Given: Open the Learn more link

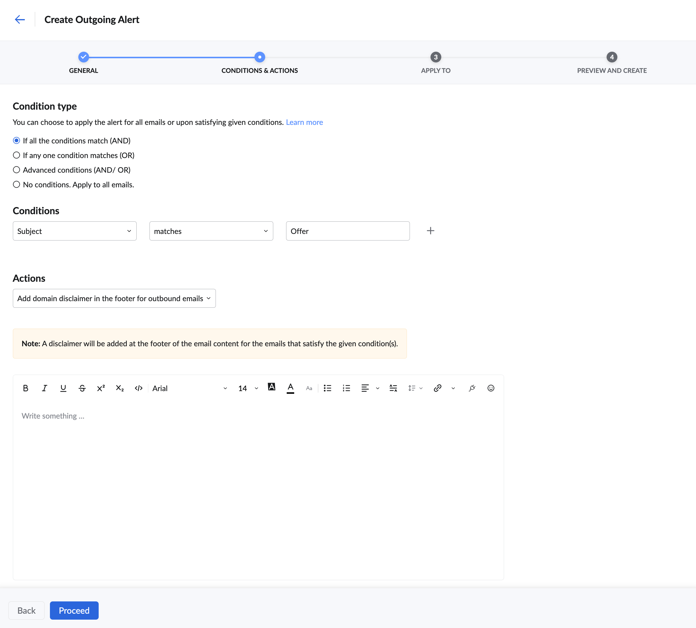Looking at the screenshot, I should [304, 122].
